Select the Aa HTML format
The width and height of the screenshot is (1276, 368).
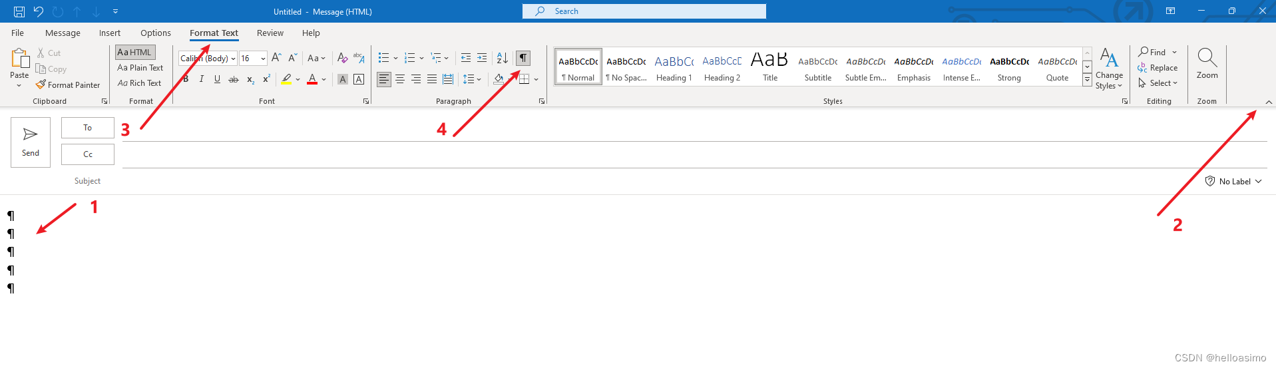(x=135, y=52)
